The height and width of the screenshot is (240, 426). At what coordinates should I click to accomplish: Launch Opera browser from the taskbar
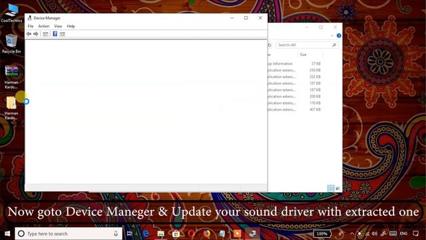point(191,233)
